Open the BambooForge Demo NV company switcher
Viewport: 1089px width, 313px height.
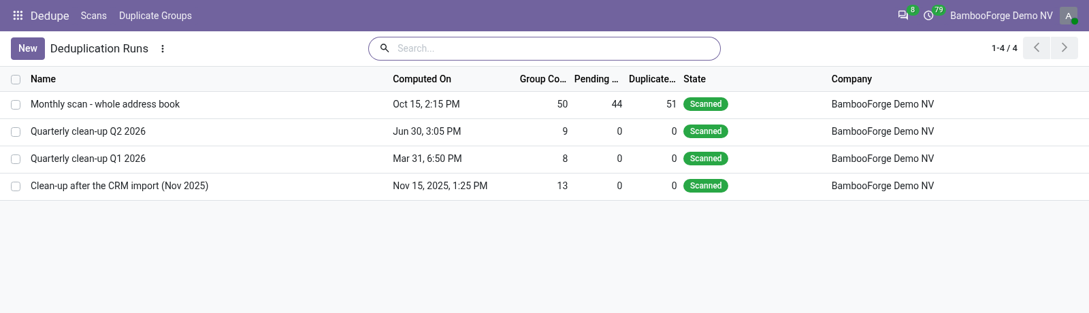(1001, 16)
